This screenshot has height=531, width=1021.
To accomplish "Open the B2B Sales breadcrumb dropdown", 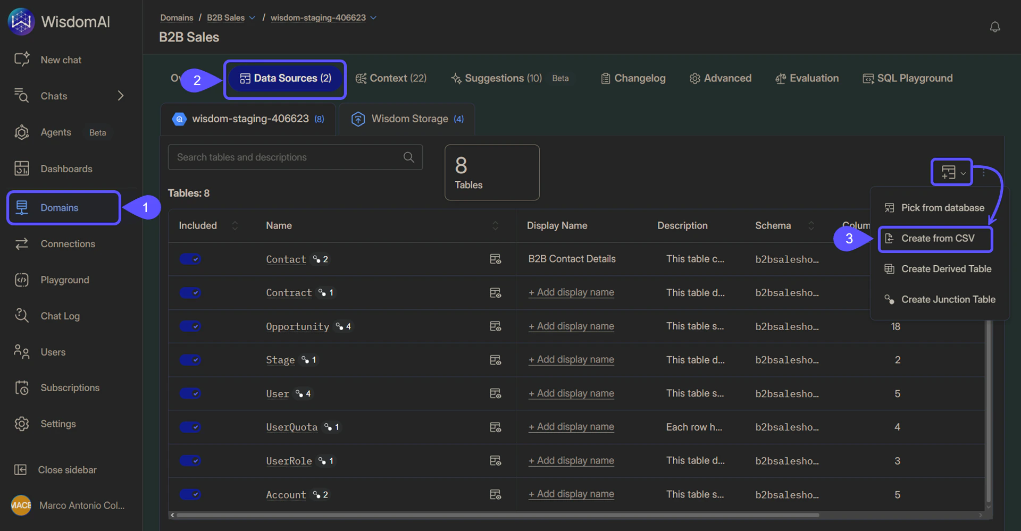I will (252, 18).
